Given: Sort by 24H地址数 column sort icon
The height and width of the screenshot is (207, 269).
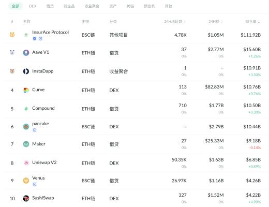Looking at the screenshot, I should coord(185,22).
